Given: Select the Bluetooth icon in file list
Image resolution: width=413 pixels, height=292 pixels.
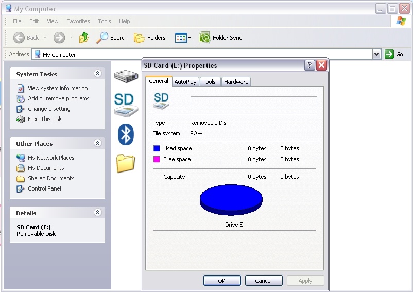Looking at the screenshot, I should tap(126, 134).
